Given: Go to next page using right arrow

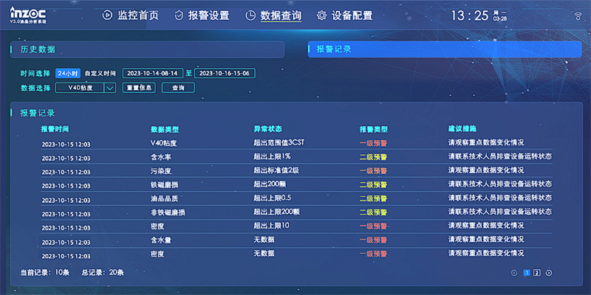Looking at the screenshot, I should (549, 273).
